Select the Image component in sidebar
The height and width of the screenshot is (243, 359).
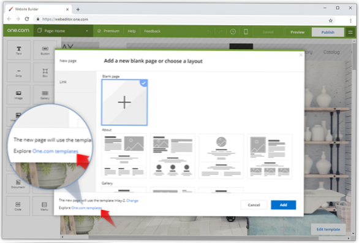coord(19,94)
